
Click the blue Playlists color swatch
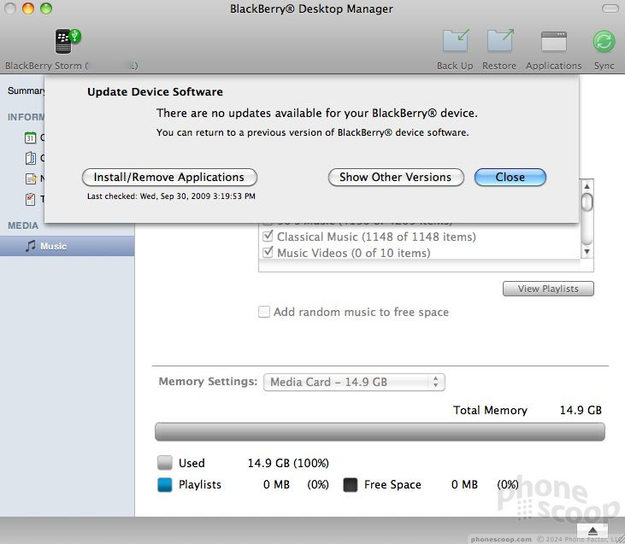click(x=165, y=485)
